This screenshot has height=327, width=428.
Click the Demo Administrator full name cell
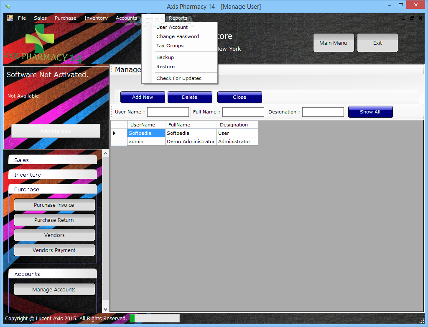(x=191, y=142)
